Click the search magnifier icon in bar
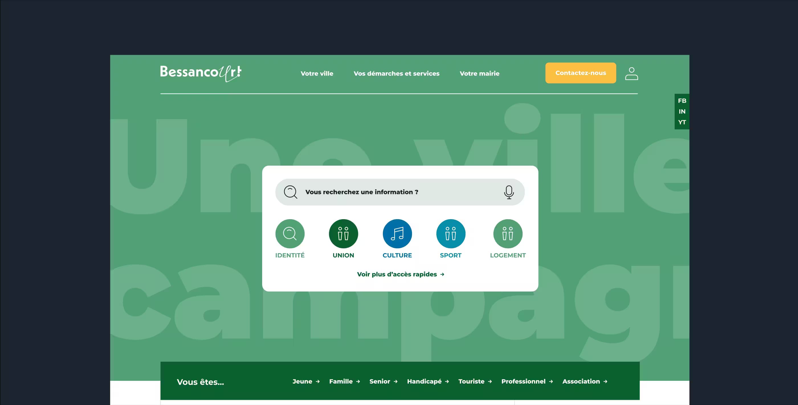This screenshot has height=405, width=798. tap(290, 192)
